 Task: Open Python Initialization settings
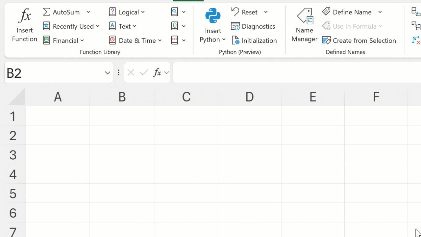254,40
